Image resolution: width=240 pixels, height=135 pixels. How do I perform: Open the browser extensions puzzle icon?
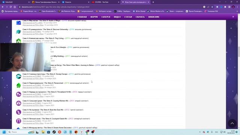click(225, 7)
